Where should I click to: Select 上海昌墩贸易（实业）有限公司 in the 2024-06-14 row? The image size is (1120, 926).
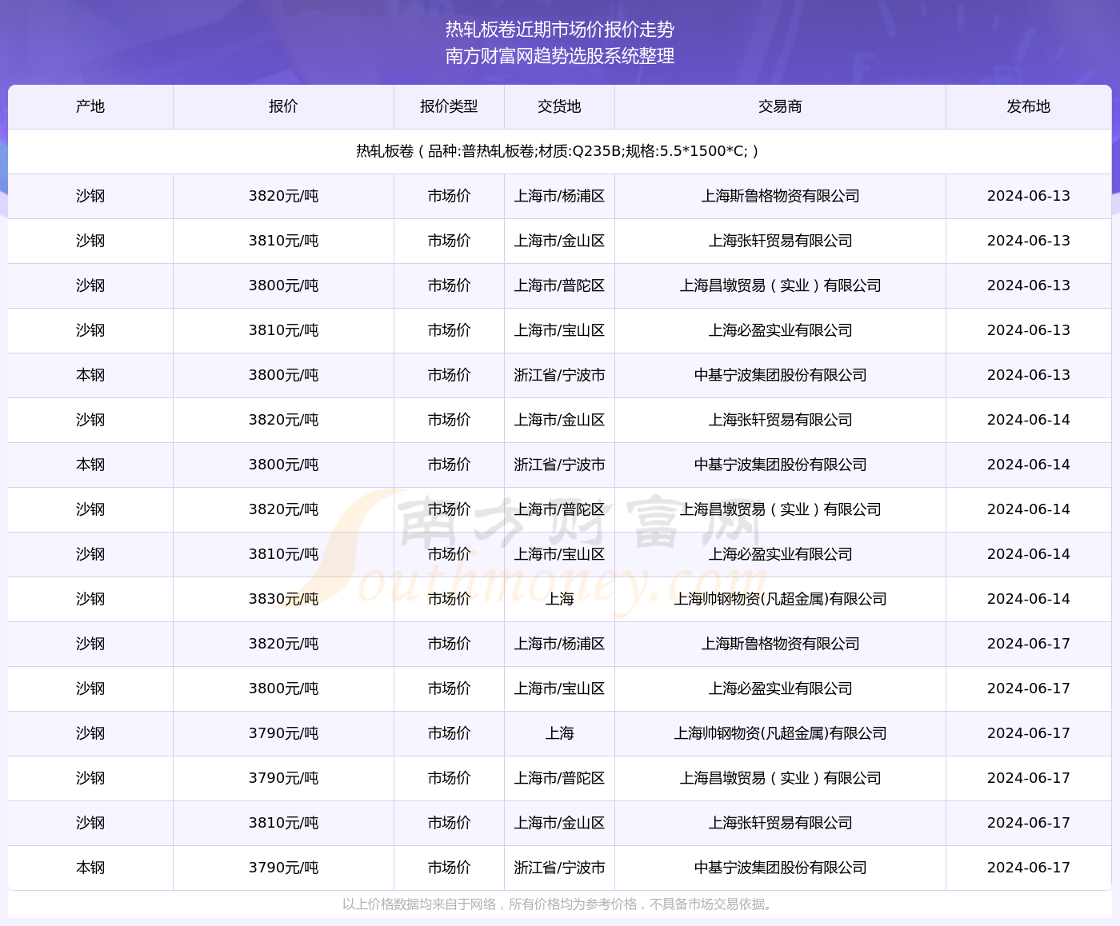780,509
